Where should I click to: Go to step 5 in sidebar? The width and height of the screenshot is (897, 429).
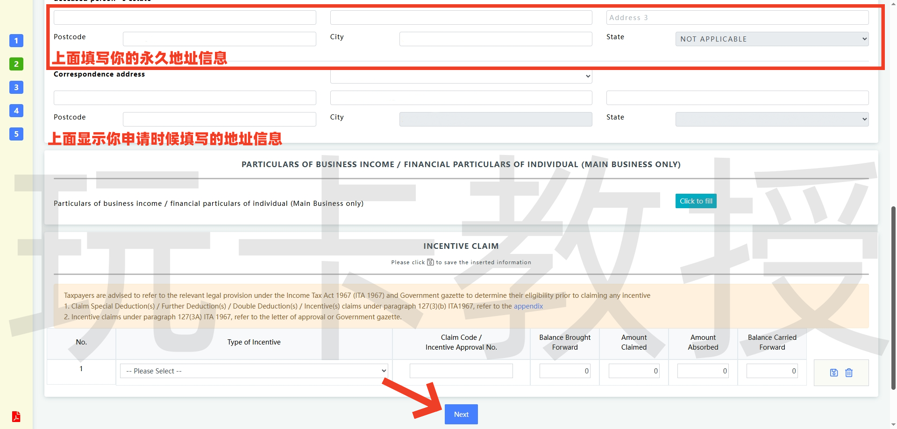[16, 134]
